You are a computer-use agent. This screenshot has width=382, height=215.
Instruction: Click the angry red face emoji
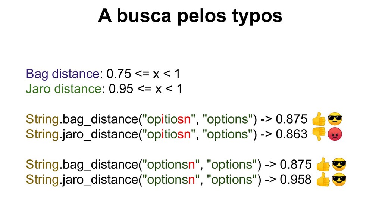pyautogui.click(x=335, y=134)
